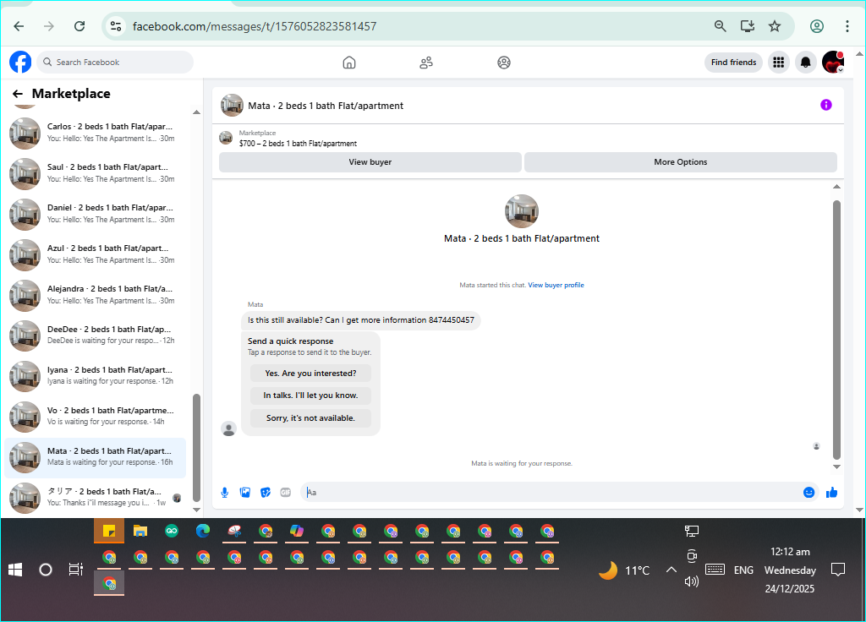Image resolution: width=866 pixels, height=622 pixels.
Task: Open the Daniel conversation
Action: point(95,214)
